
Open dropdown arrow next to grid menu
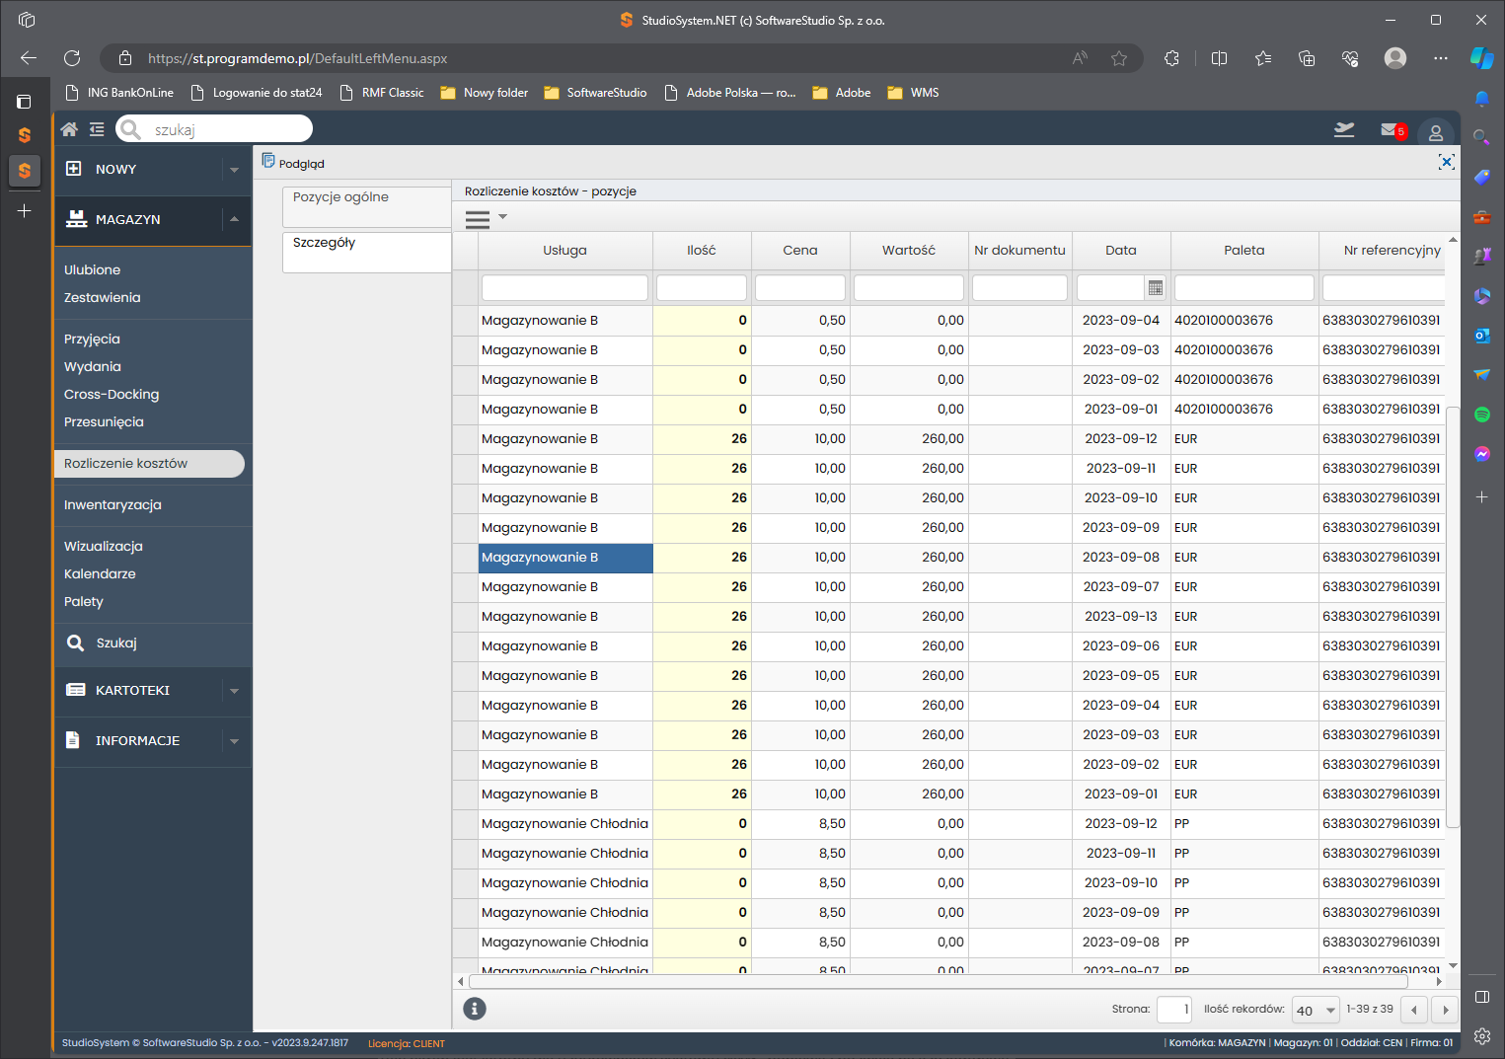(x=502, y=216)
